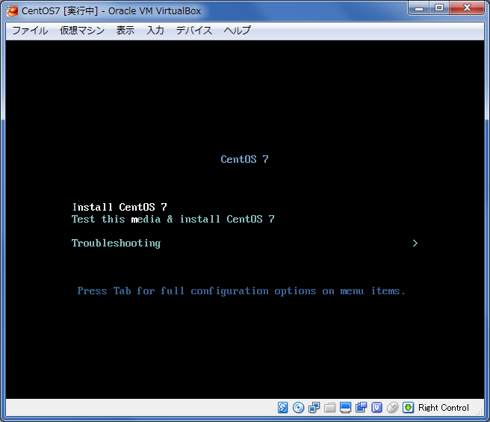Image resolution: width=490 pixels, height=422 pixels.
Task: Click the blue monitor display status icon
Action: coord(345,408)
